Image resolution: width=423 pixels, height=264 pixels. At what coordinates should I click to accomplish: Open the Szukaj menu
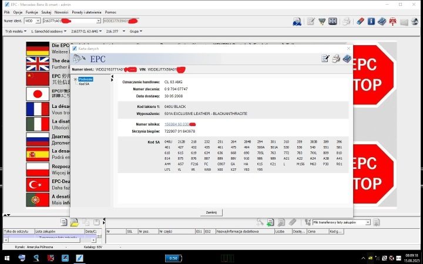point(46,12)
